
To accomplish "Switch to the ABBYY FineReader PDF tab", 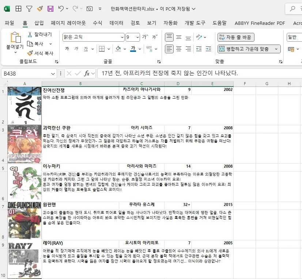I will point(260,23).
